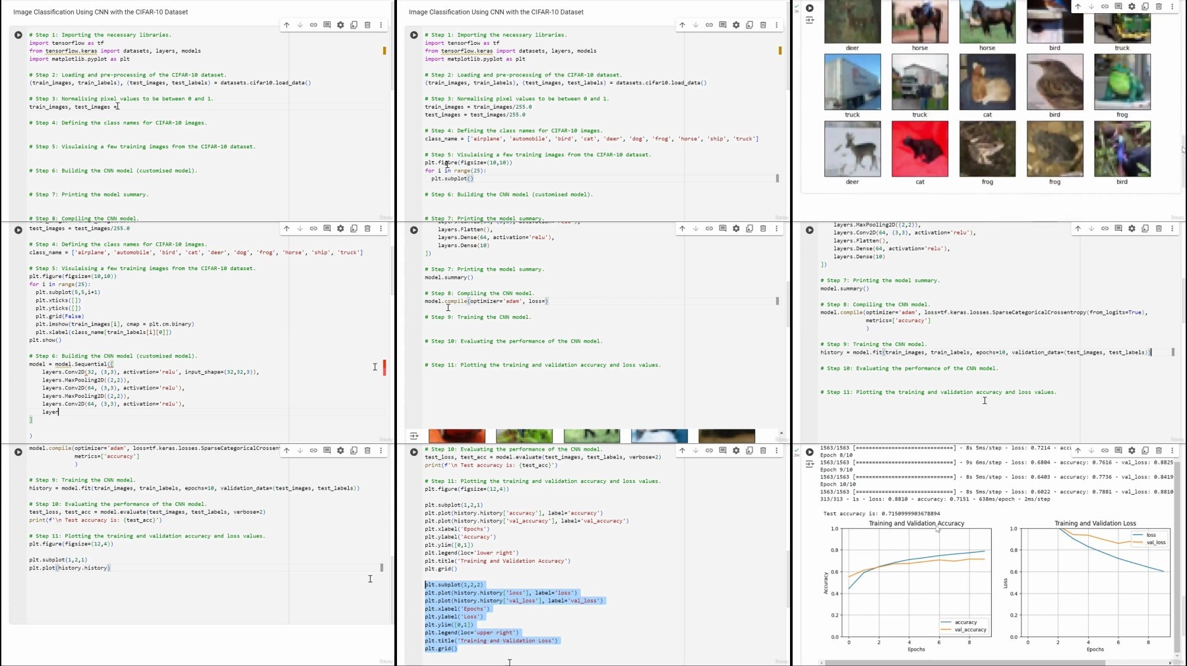1187x666 pixels.
Task: Open gear settings in middle-right panel toolbar
Action: point(1132,229)
